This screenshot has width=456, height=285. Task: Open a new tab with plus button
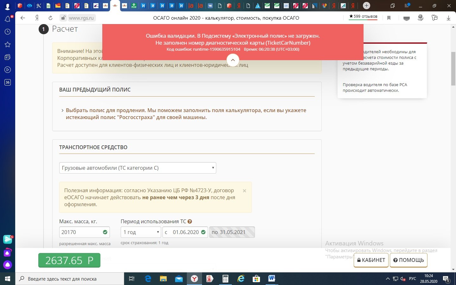[x=366, y=5]
